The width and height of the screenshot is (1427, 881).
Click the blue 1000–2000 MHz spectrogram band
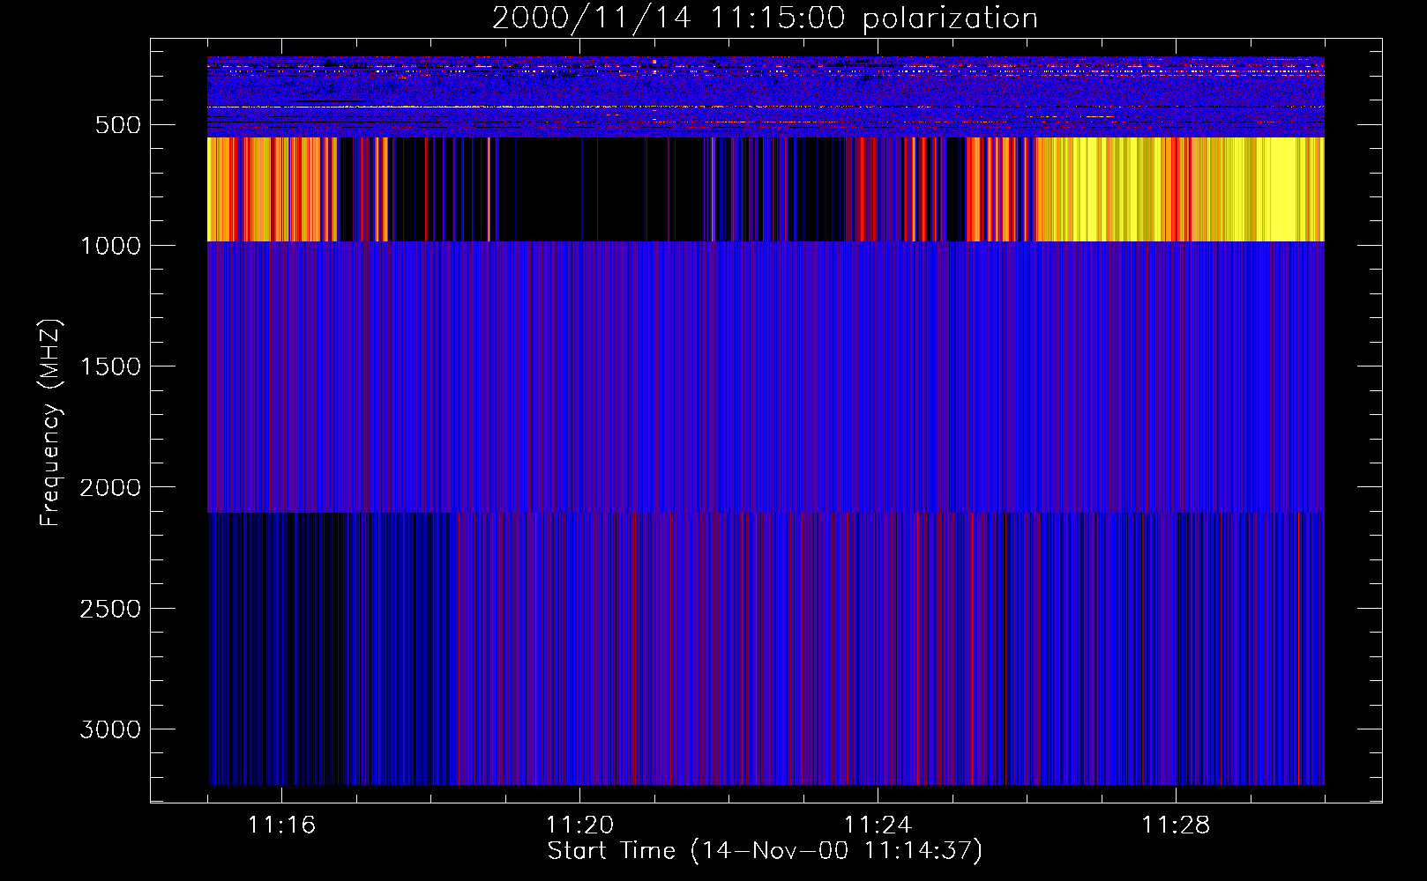tap(764, 377)
